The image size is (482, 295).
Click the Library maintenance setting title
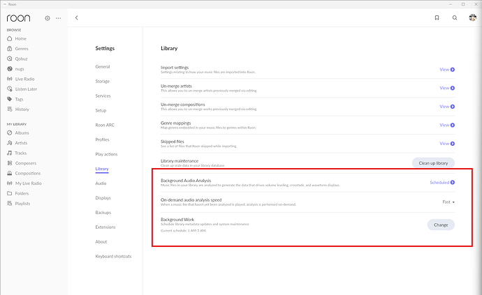coord(180,161)
